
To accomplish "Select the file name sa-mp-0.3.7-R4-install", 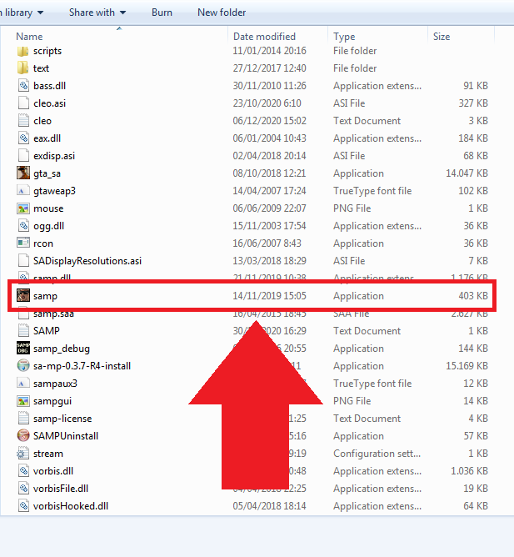I will click(82, 366).
